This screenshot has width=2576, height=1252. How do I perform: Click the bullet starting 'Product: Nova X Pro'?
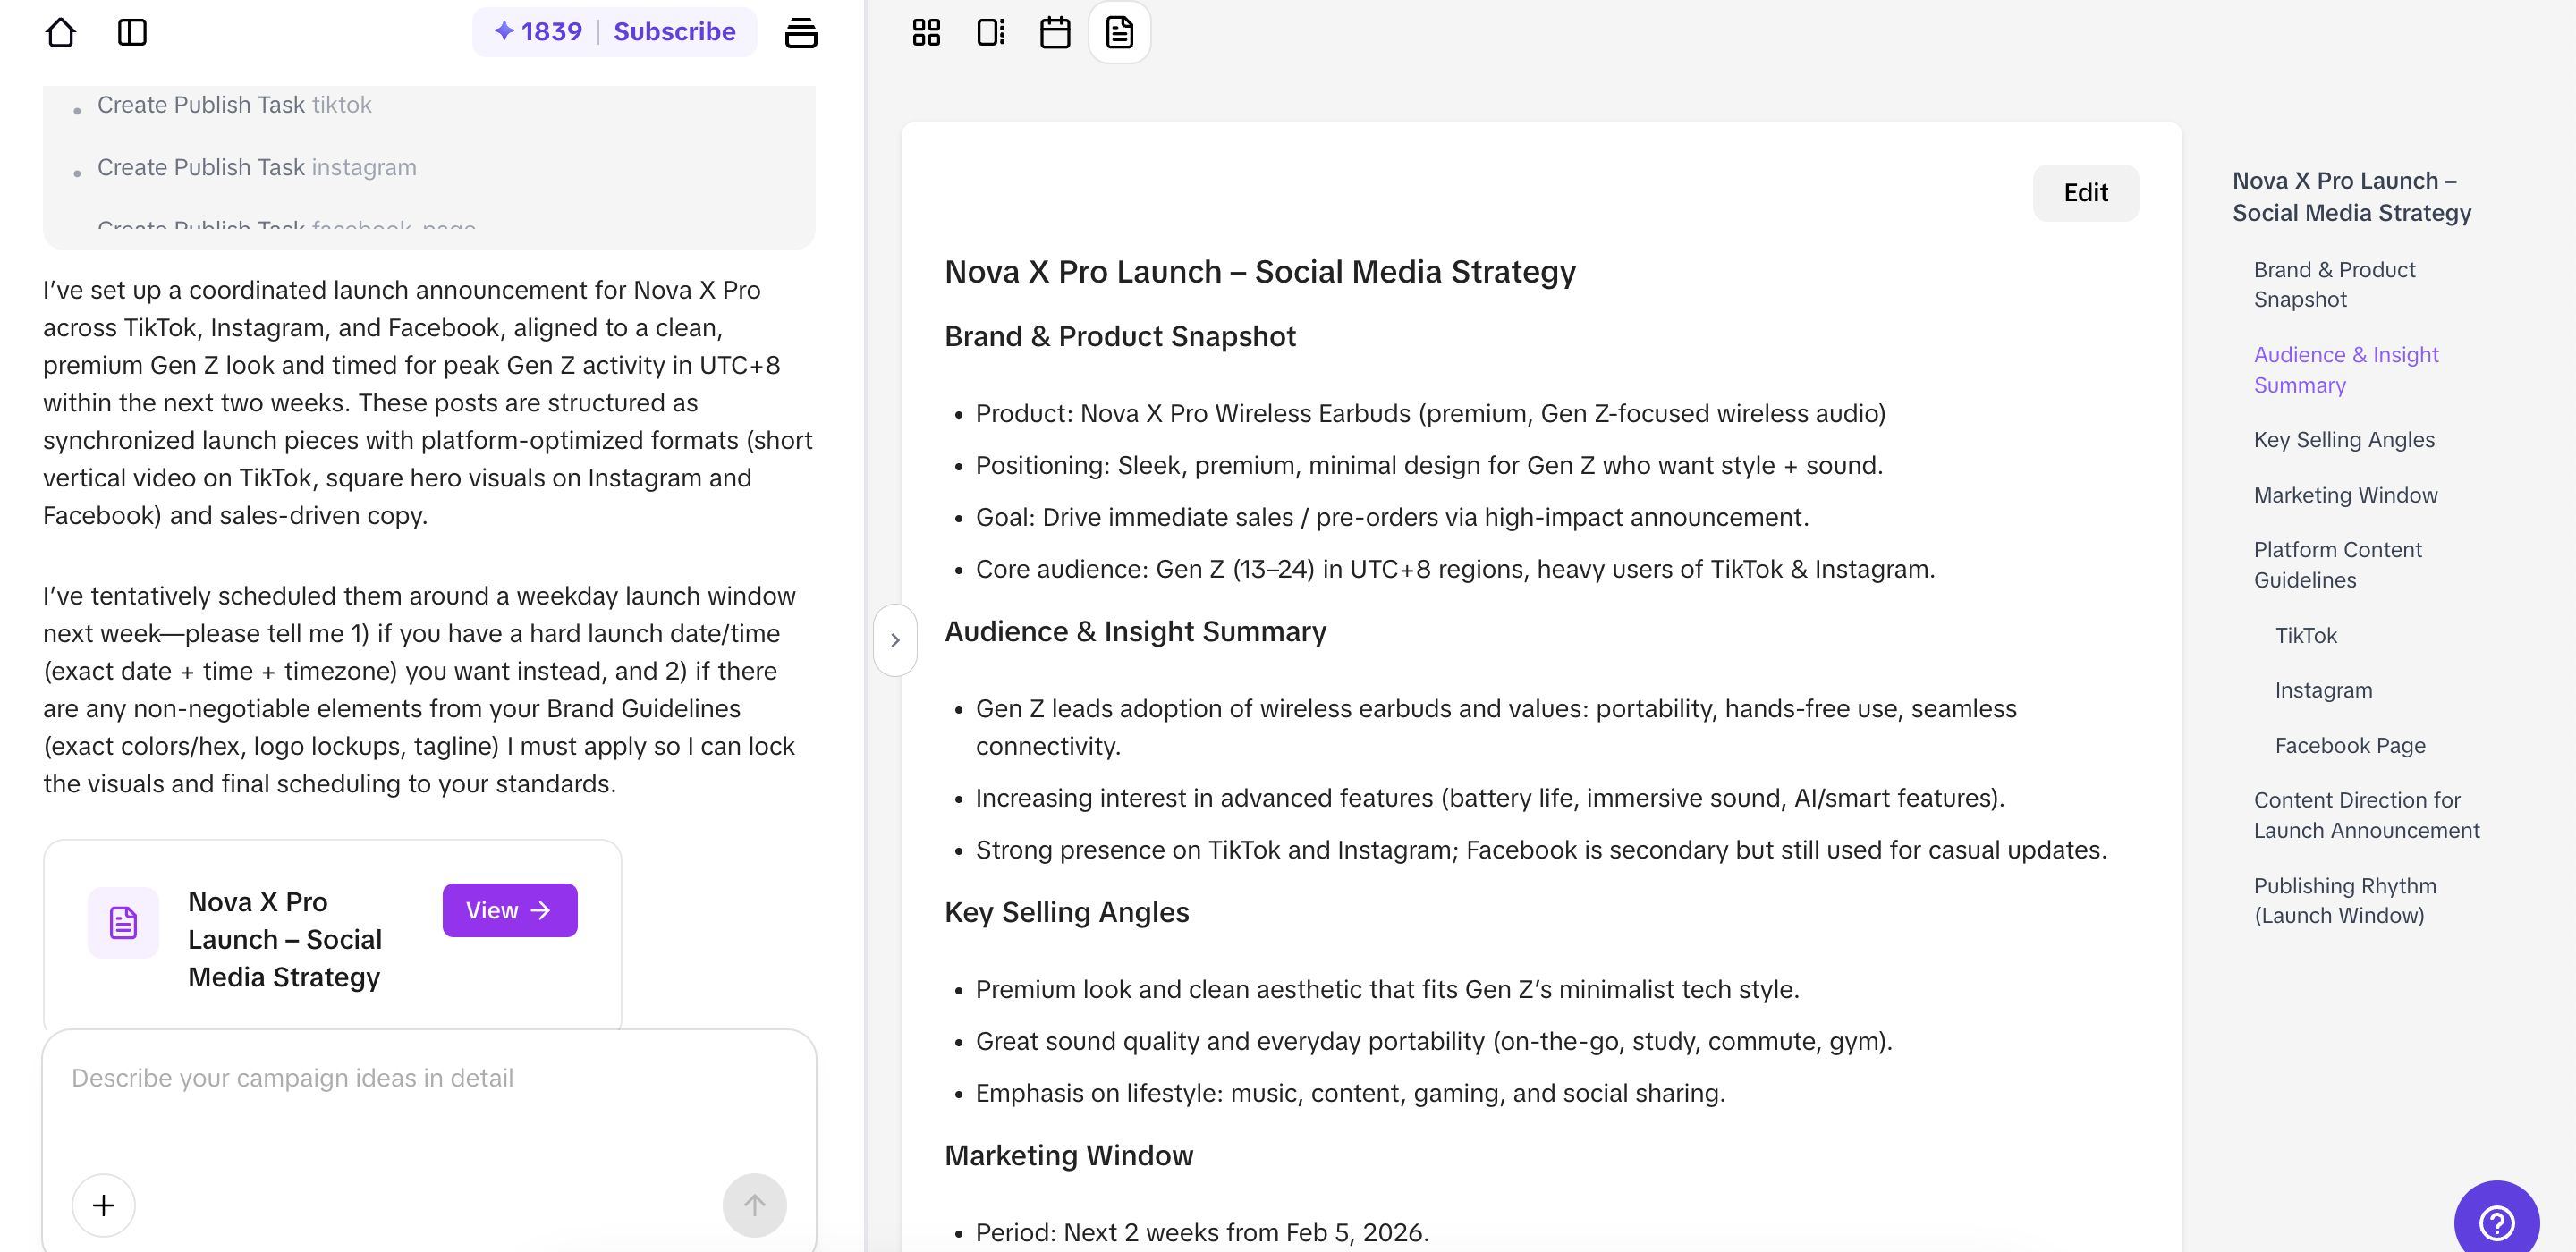pyautogui.click(x=1430, y=413)
